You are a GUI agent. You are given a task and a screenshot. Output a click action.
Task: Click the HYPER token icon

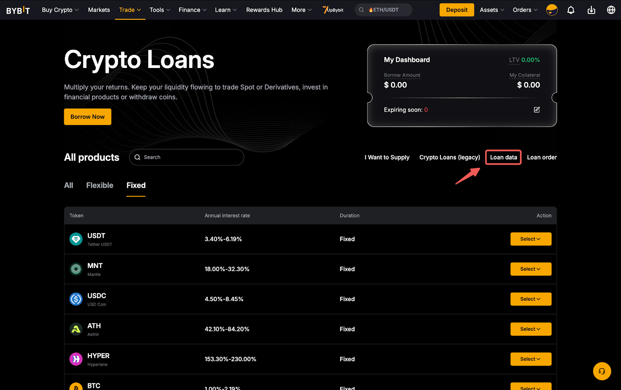[76, 359]
